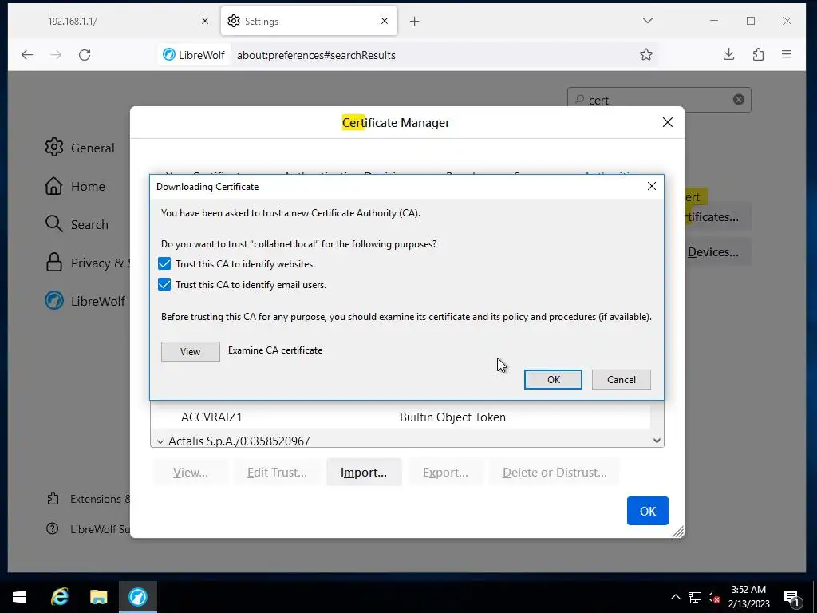Image resolution: width=817 pixels, height=613 pixels.
Task: Open General settings category
Action: (80, 148)
